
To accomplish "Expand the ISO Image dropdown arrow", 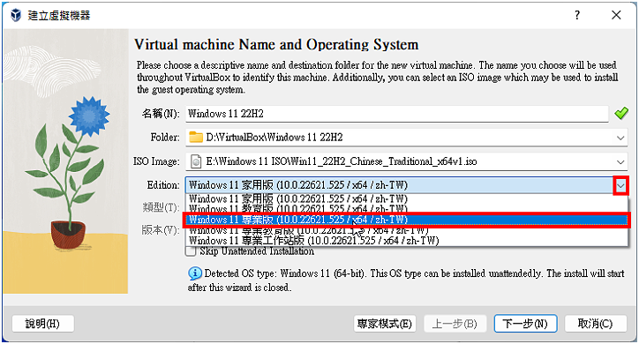I will pyautogui.click(x=620, y=162).
